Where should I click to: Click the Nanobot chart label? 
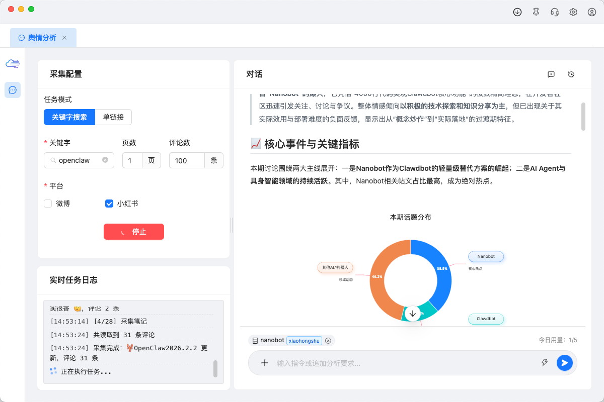pos(486,256)
